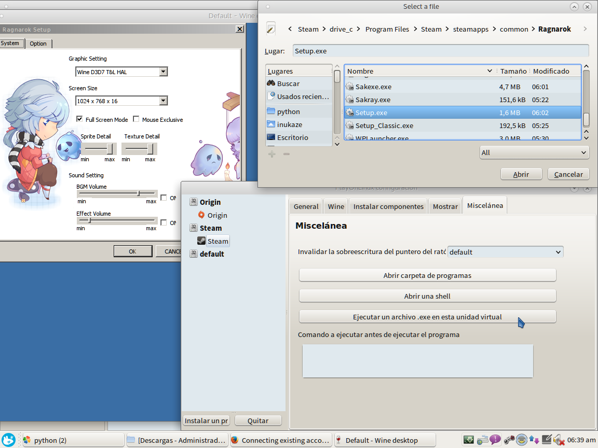Open the Usados recientes place

298,96
